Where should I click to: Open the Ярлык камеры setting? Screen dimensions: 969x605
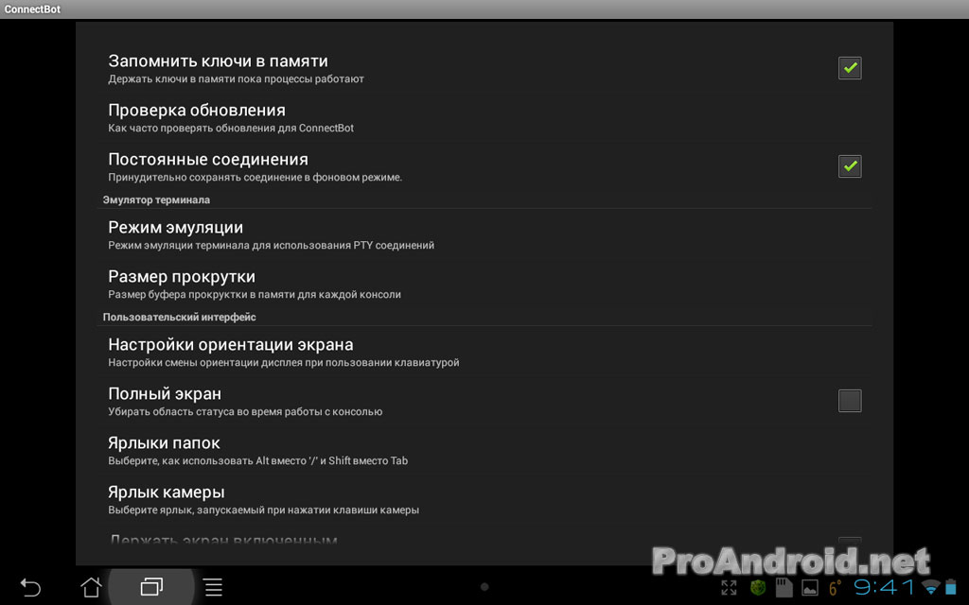484,500
